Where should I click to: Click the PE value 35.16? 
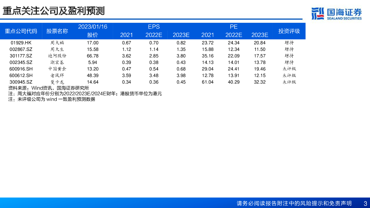pyautogui.click(x=208, y=56)
